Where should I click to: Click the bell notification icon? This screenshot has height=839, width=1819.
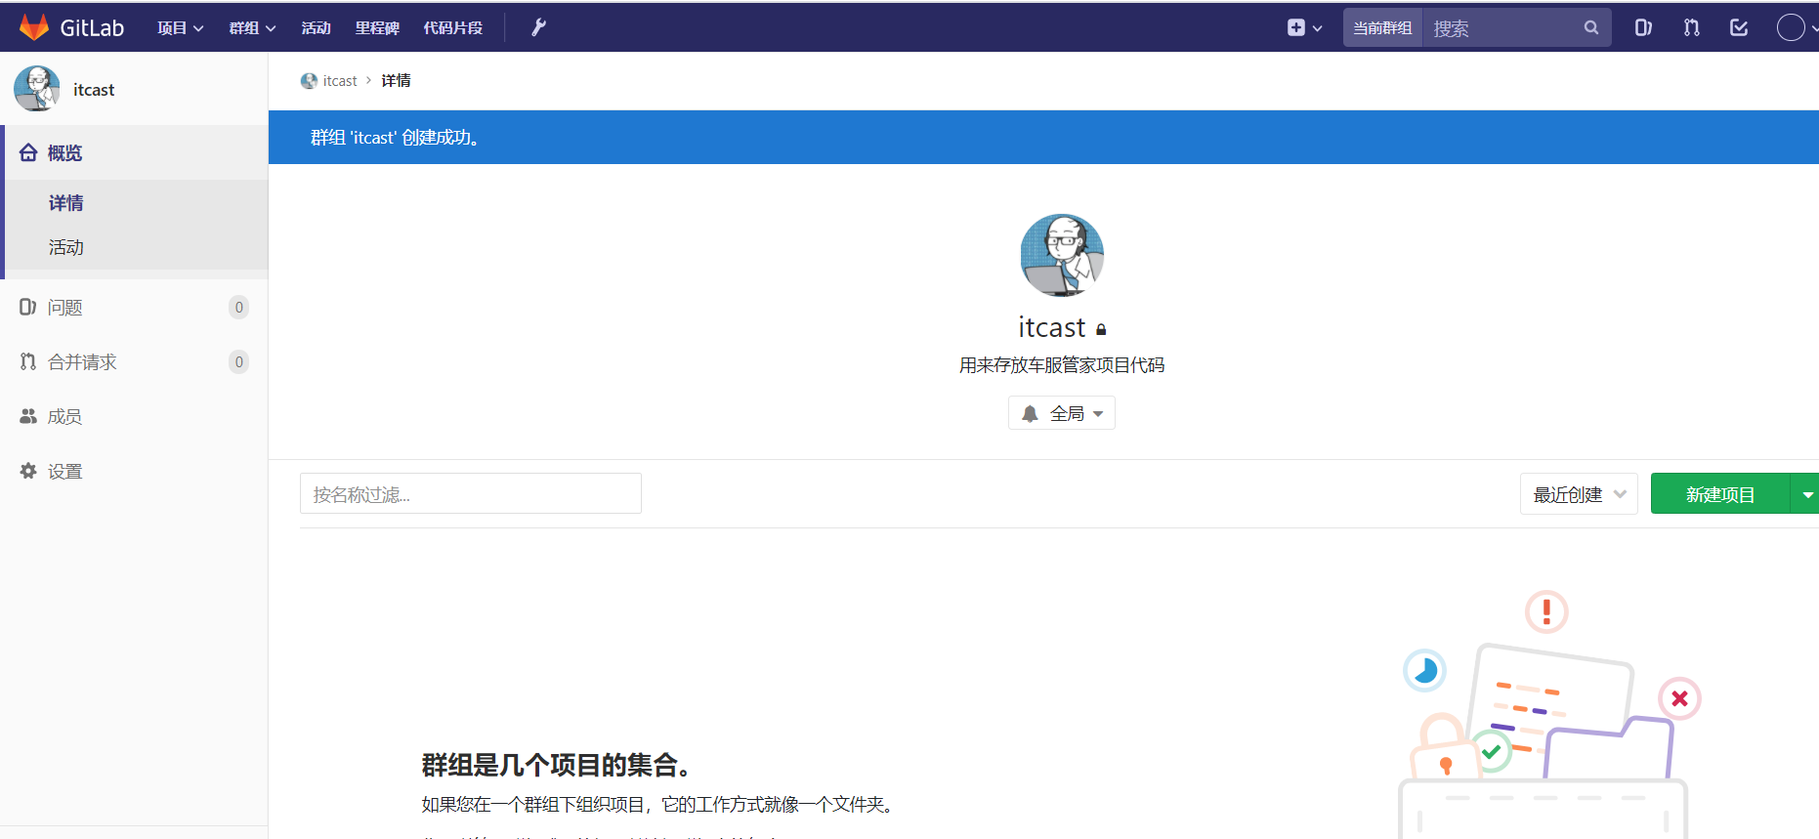click(1030, 414)
